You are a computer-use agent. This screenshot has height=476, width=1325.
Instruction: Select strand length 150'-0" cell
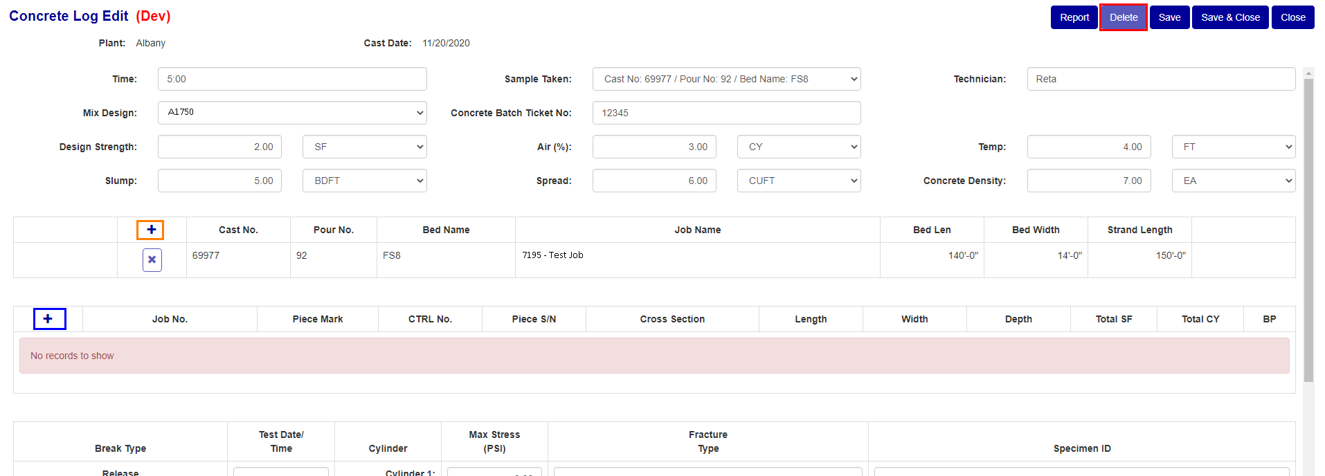1139,260
